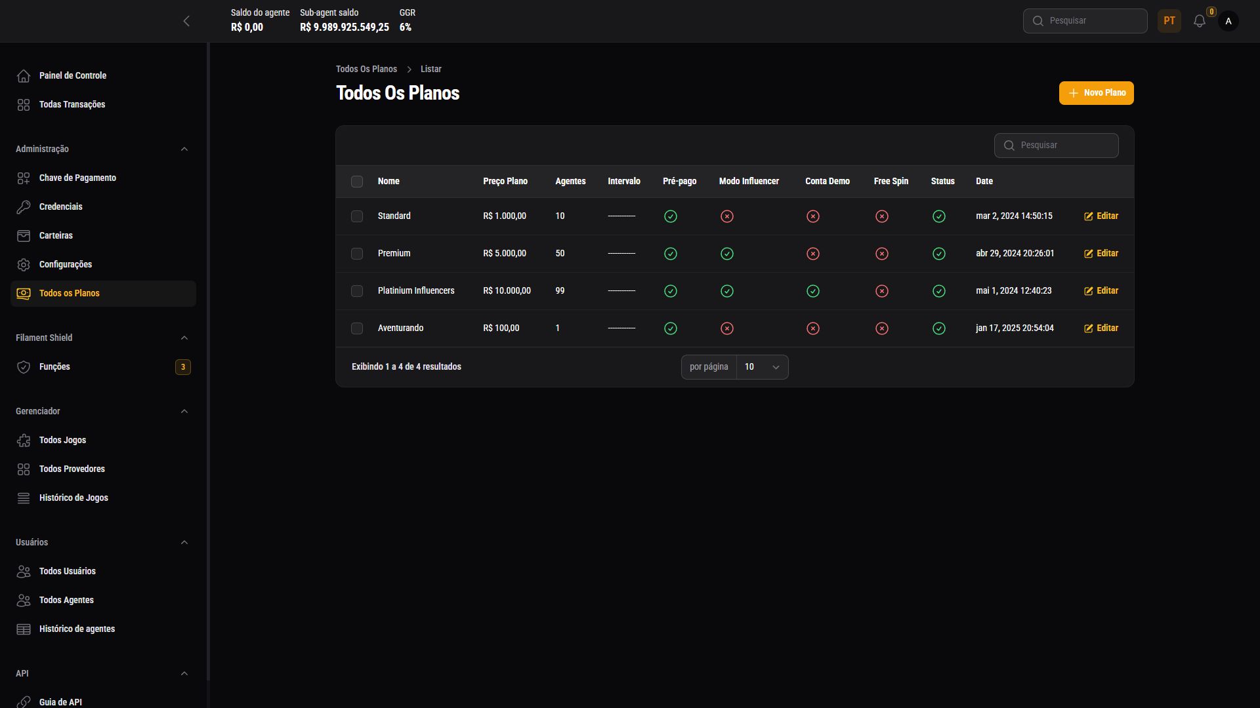
Task: Click the Todos Usuários people icon
Action: [24, 572]
